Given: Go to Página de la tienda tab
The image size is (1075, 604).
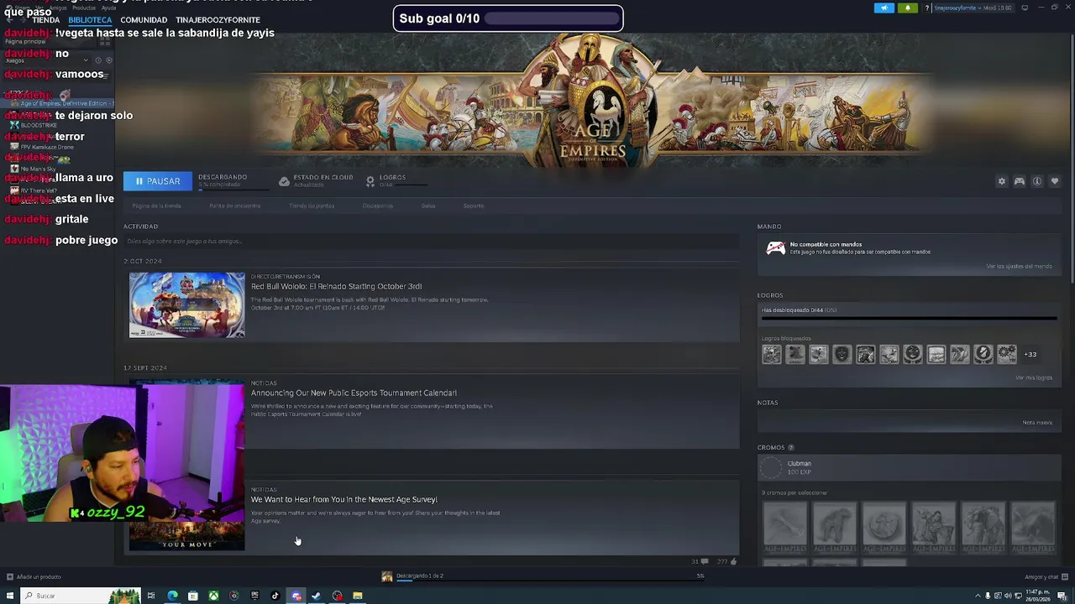Looking at the screenshot, I should pos(156,206).
